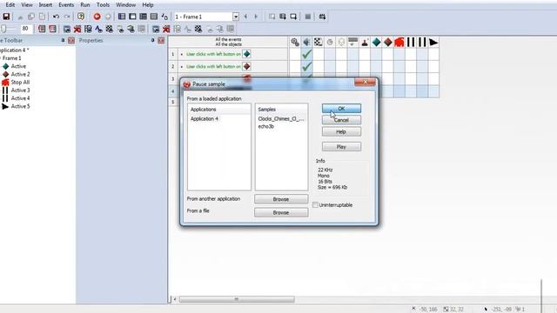
Task: Click the Player 1 joystick column icon
Action: click(x=365, y=43)
